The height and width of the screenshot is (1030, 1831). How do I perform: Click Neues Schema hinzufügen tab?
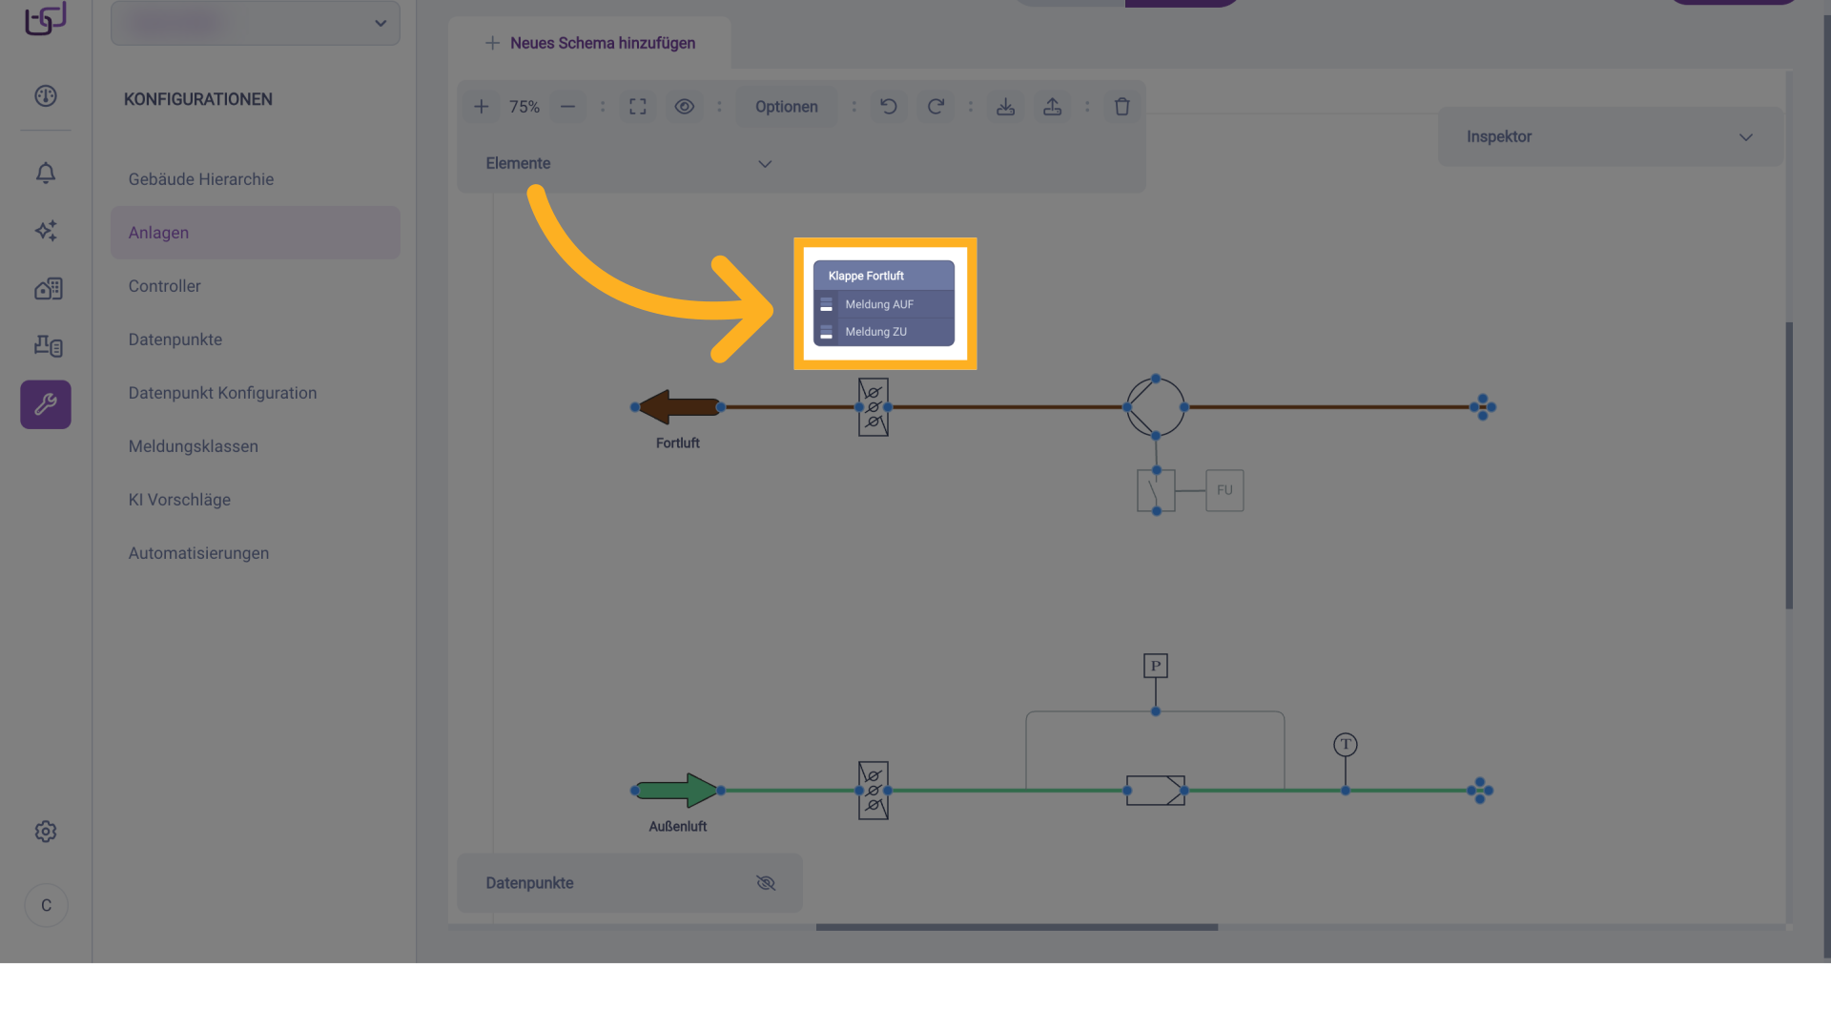590,43
